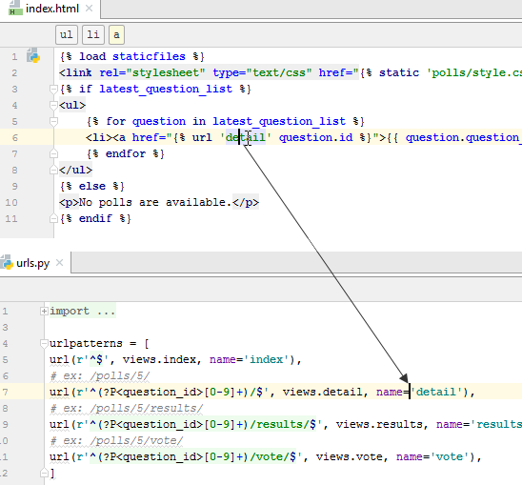Click 'views.detail' in urls.py
This screenshot has height=485, width=522.
323,392
